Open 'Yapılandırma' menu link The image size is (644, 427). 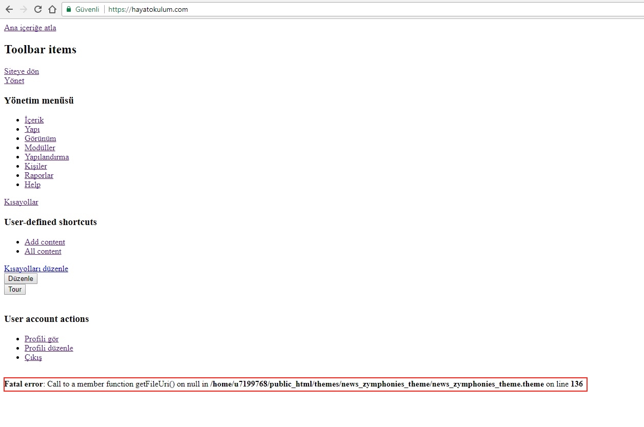(x=47, y=157)
